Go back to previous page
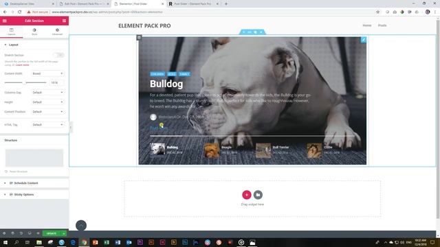 click(x=5, y=12)
